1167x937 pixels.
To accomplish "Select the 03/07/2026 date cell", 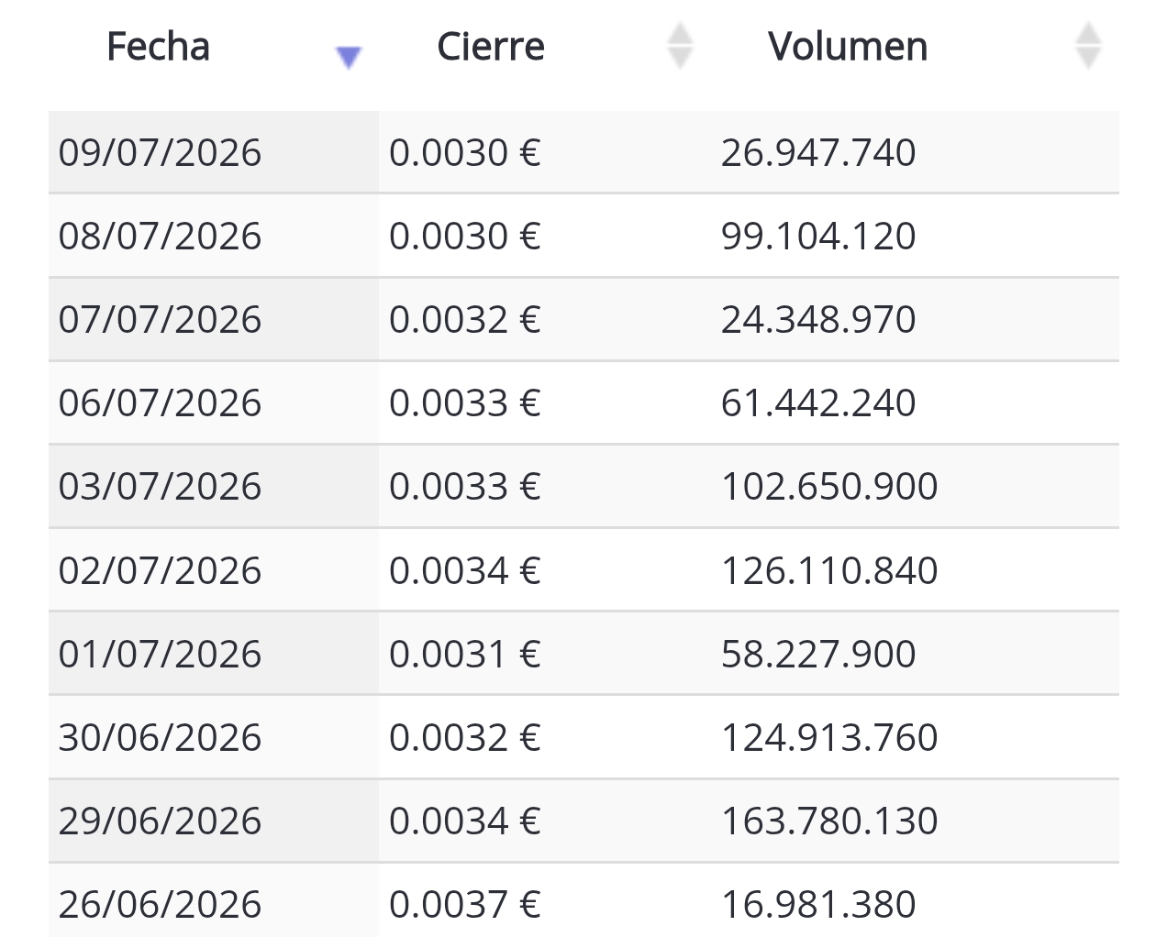I will [x=214, y=486].
